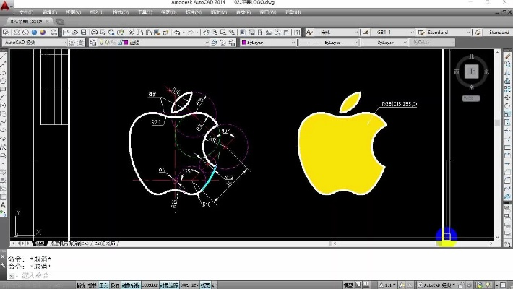Click the Save icon in the standard toolbar

pos(85,33)
